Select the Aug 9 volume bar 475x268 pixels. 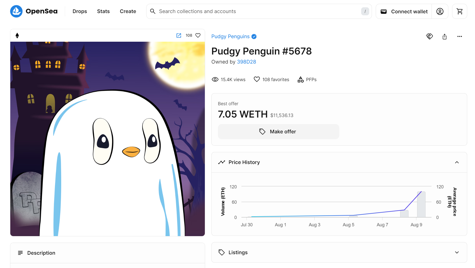[421, 204]
